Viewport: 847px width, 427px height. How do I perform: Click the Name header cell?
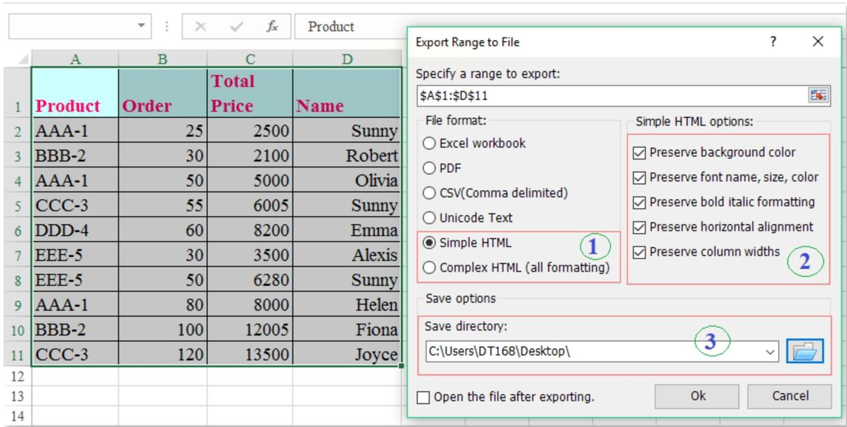(x=347, y=93)
